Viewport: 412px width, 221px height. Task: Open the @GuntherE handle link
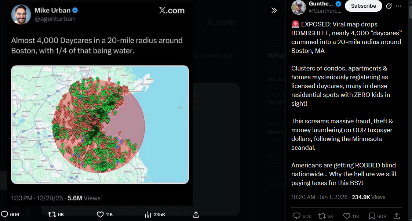[x=322, y=11]
